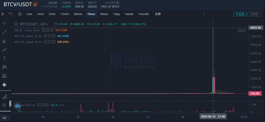Hide the Volume indicator eye icon
Viewport: 265px width, 122px height.
click(x=39, y=105)
